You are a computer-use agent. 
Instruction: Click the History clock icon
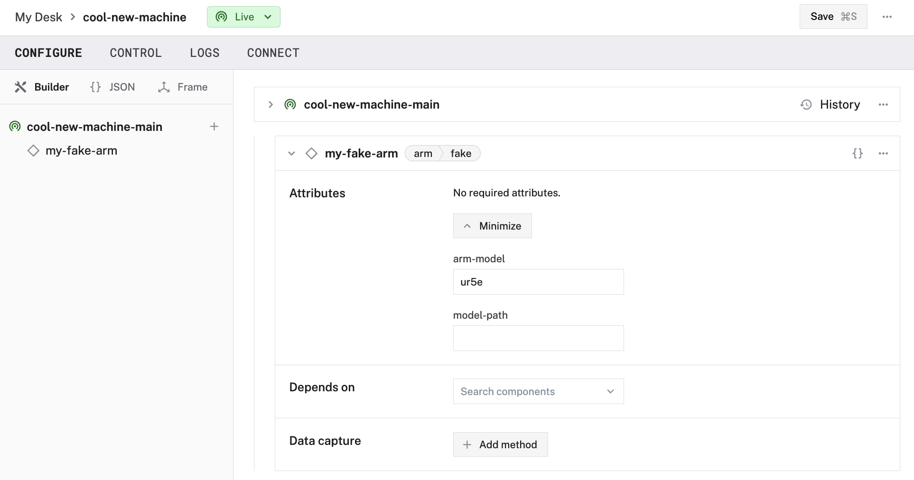[806, 104]
